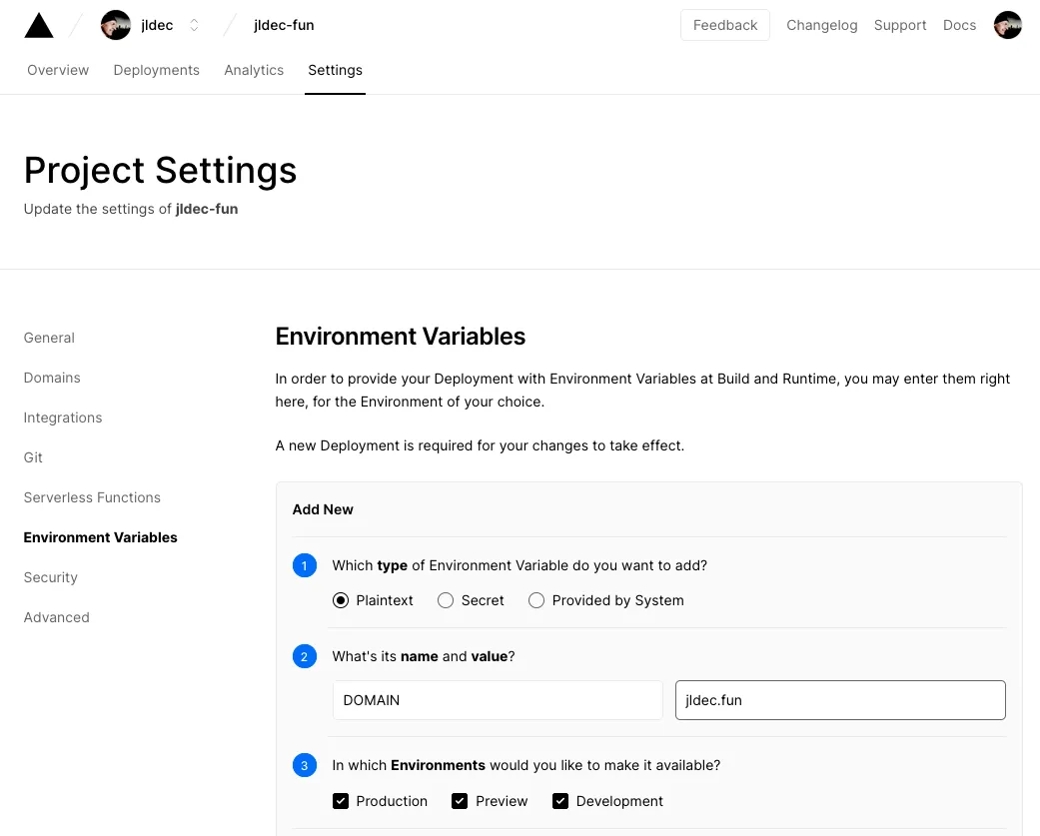Go to Serverless Functions settings
Viewport: 1040px width, 836px height.
[x=92, y=497]
